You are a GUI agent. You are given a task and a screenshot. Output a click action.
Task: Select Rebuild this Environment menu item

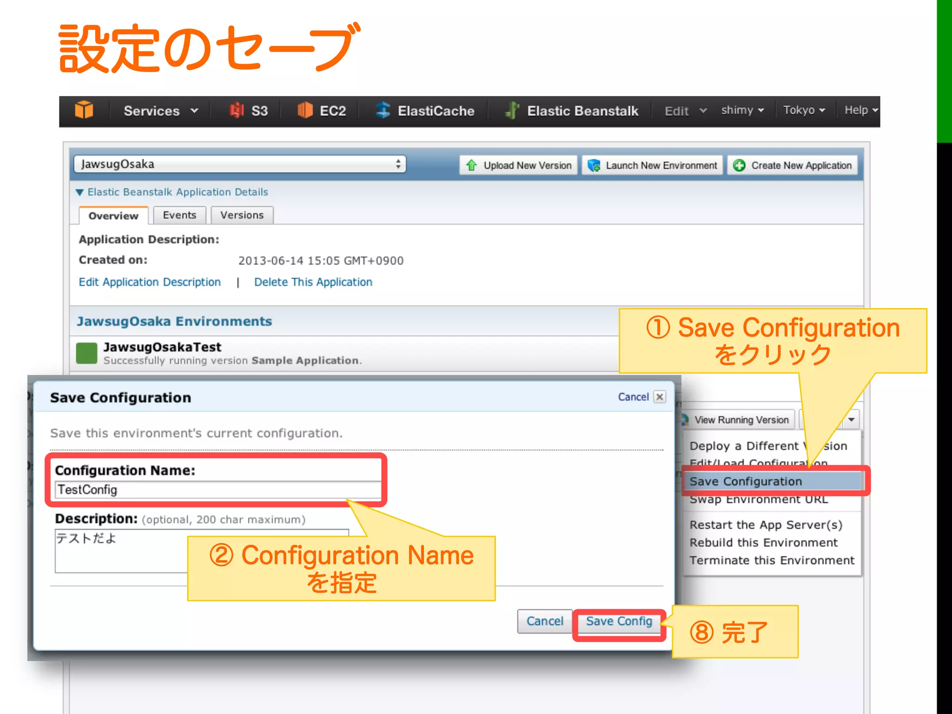click(x=763, y=542)
